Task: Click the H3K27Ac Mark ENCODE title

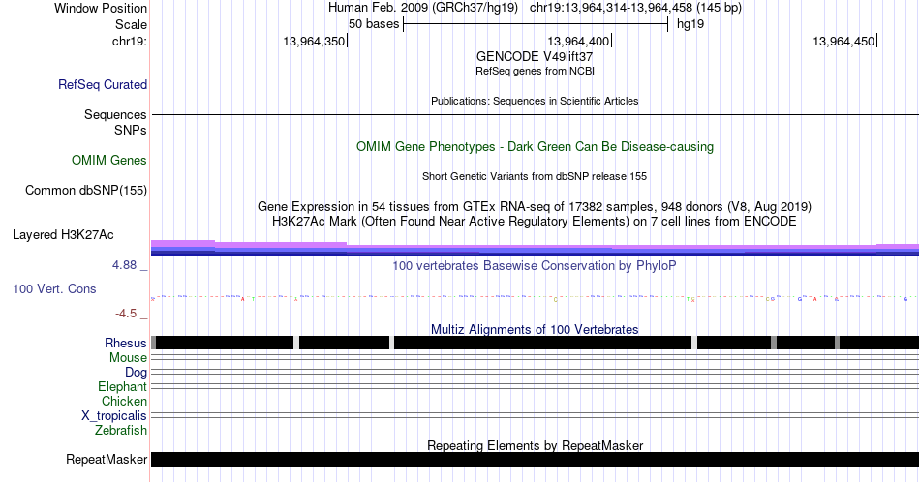Action: click(535, 221)
